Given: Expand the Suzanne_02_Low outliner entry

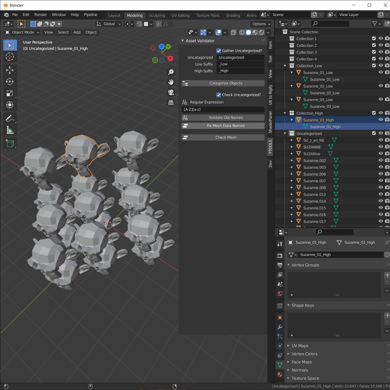Looking at the screenshot, I should [x=291, y=86].
